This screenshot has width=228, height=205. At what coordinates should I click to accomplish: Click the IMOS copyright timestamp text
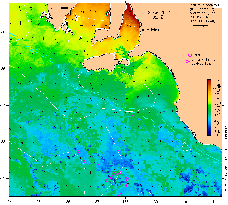coord(226,157)
